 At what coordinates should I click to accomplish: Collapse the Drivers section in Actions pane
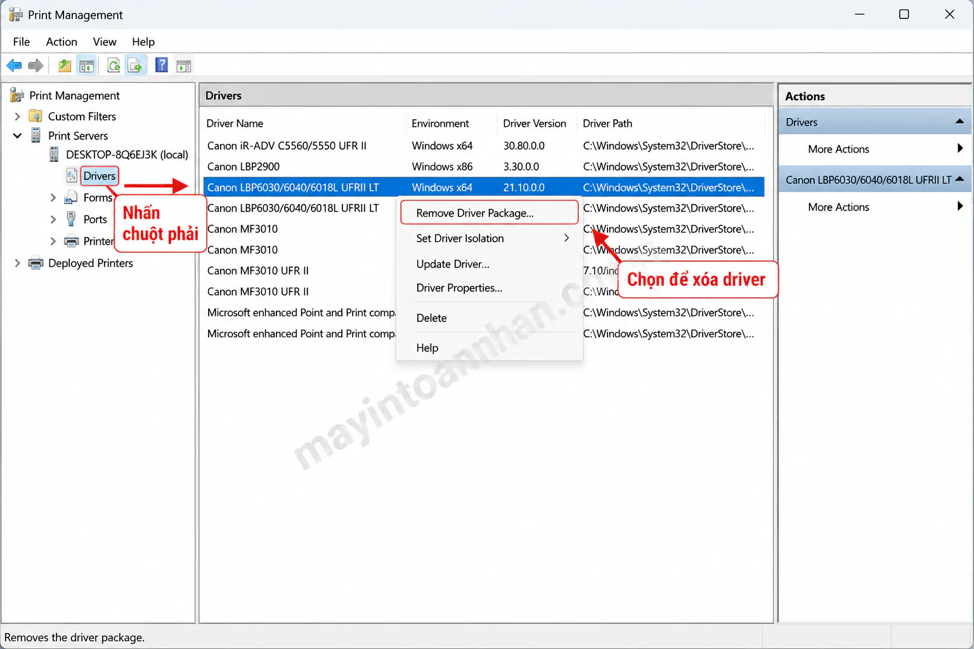tap(959, 122)
